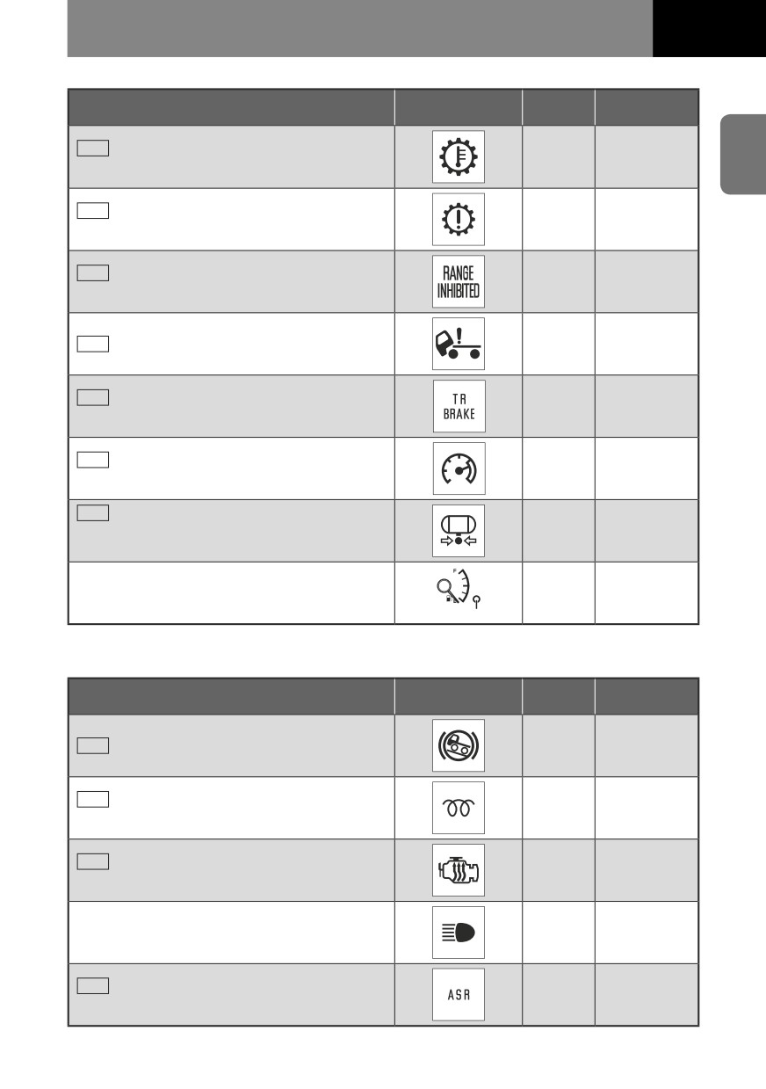The height and width of the screenshot is (1089, 766).
Task: Select the speedometer gauge icon
Action: 459,468
